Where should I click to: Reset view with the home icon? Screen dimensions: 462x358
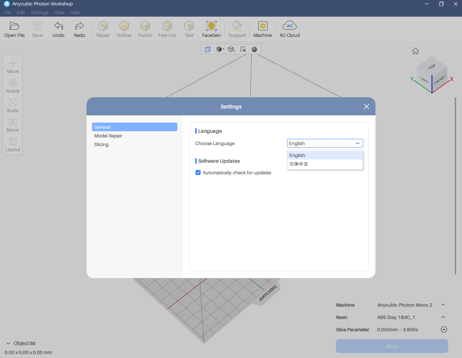[x=415, y=51]
